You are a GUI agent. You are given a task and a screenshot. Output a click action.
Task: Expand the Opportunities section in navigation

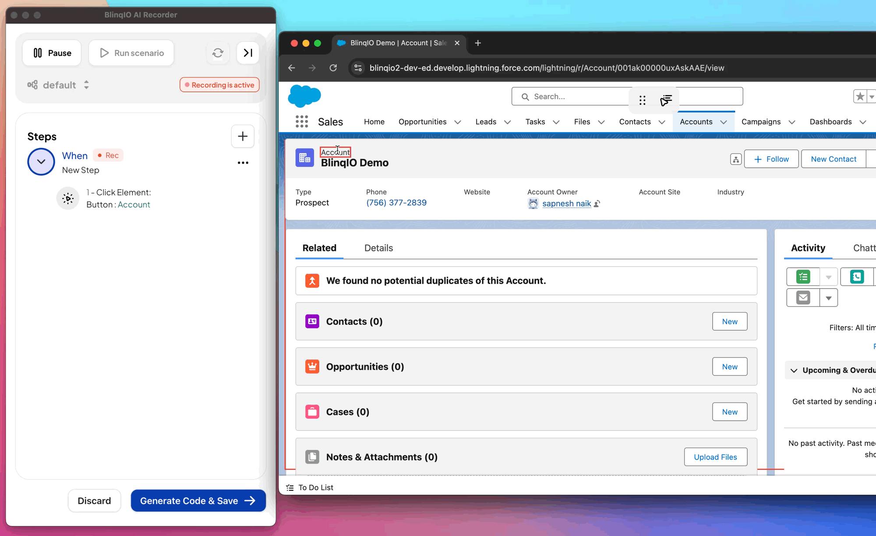(x=457, y=121)
